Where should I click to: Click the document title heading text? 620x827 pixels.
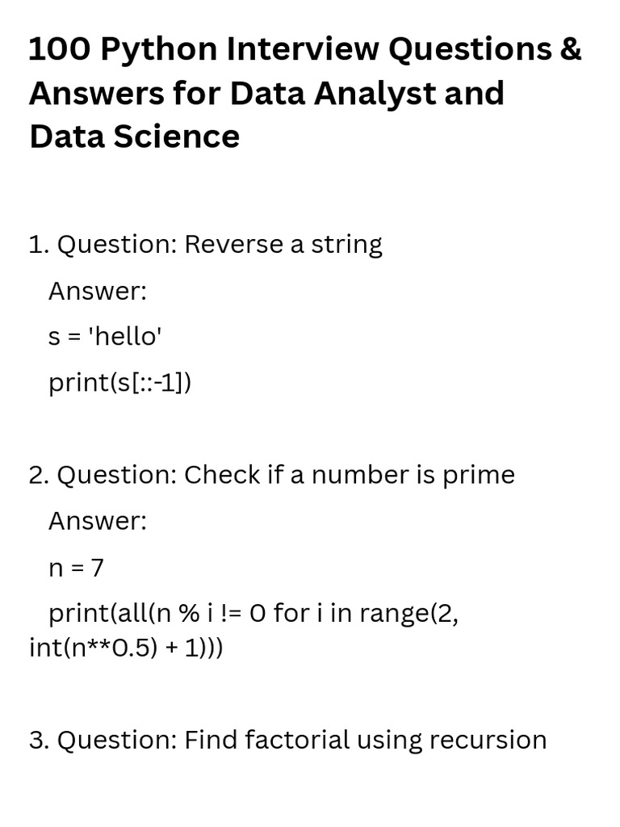click(x=305, y=93)
